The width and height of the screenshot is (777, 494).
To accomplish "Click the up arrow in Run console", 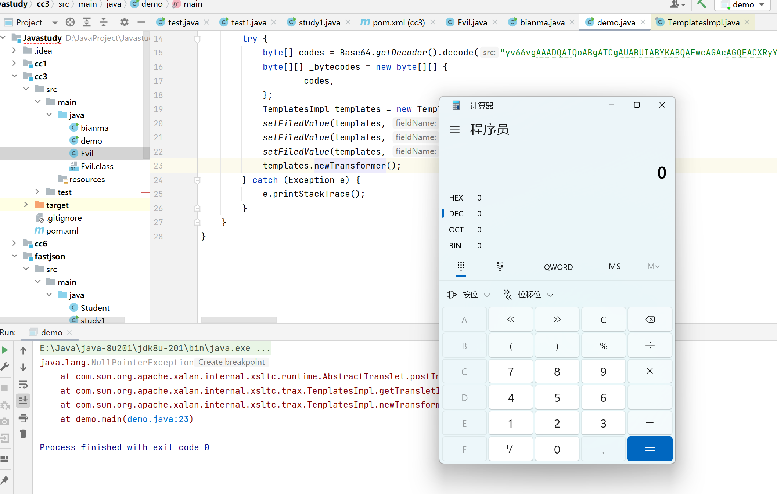I will click(x=23, y=351).
